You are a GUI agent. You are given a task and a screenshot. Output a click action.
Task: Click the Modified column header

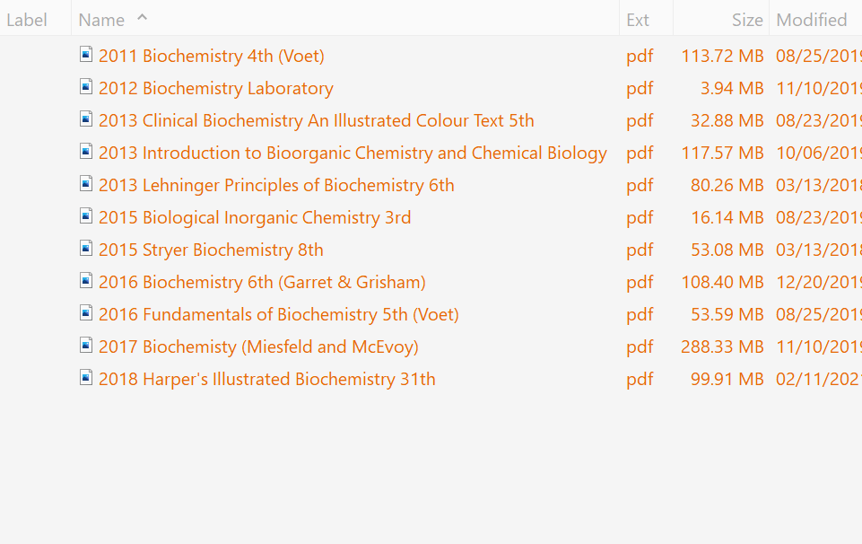point(811,20)
